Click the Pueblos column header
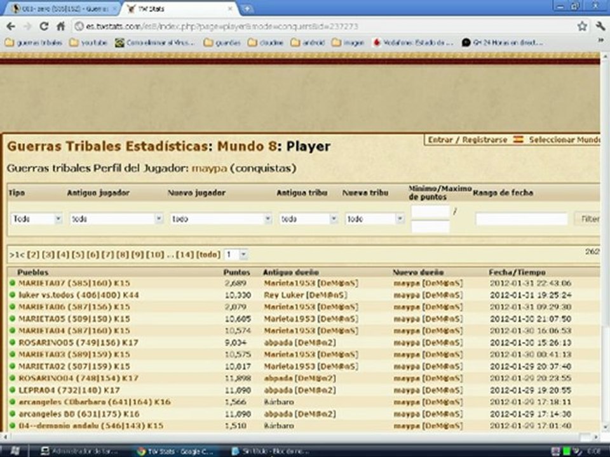Viewport: 610px width, 457px height. 32,272
